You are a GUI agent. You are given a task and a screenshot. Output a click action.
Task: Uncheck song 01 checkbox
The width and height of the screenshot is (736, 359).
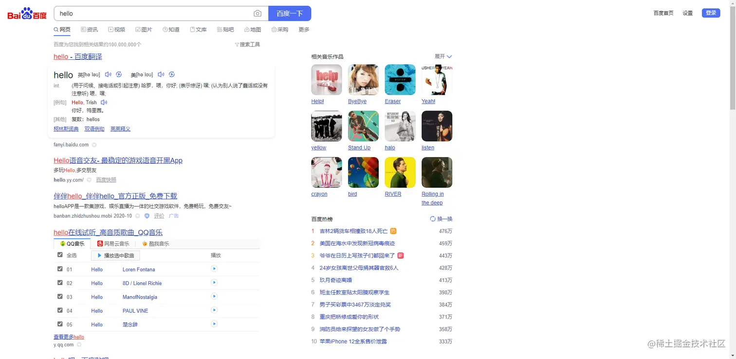(x=60, y=269)
